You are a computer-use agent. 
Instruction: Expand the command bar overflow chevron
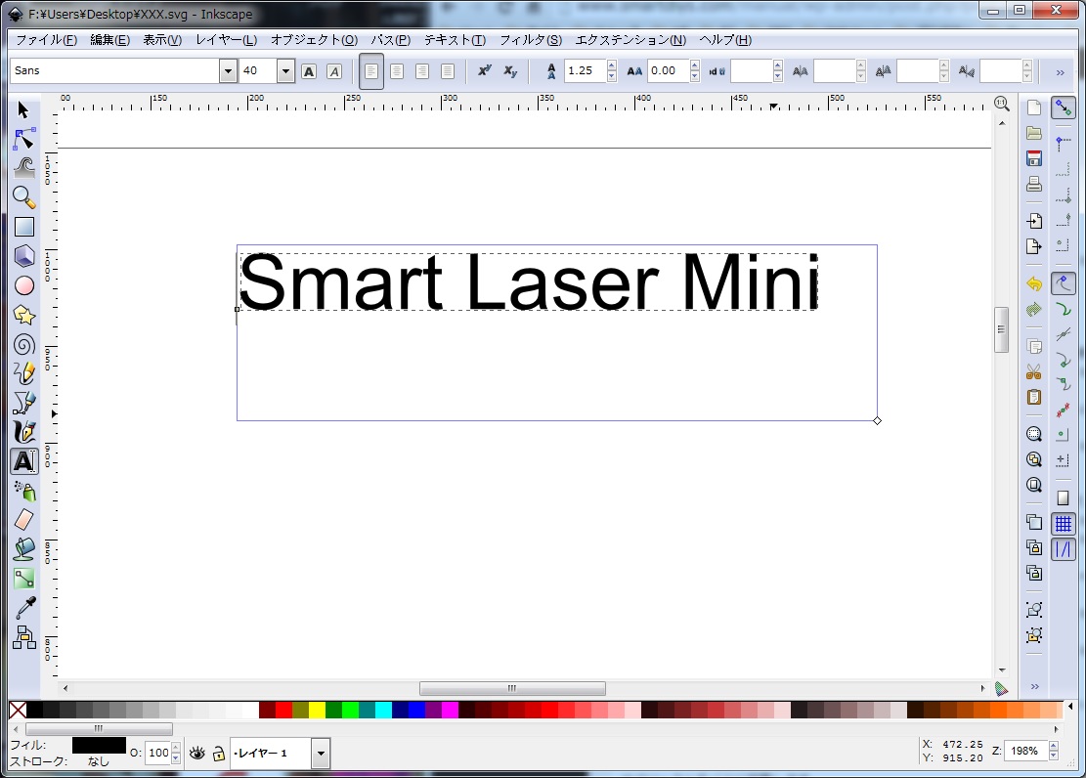pos(1035,686)
